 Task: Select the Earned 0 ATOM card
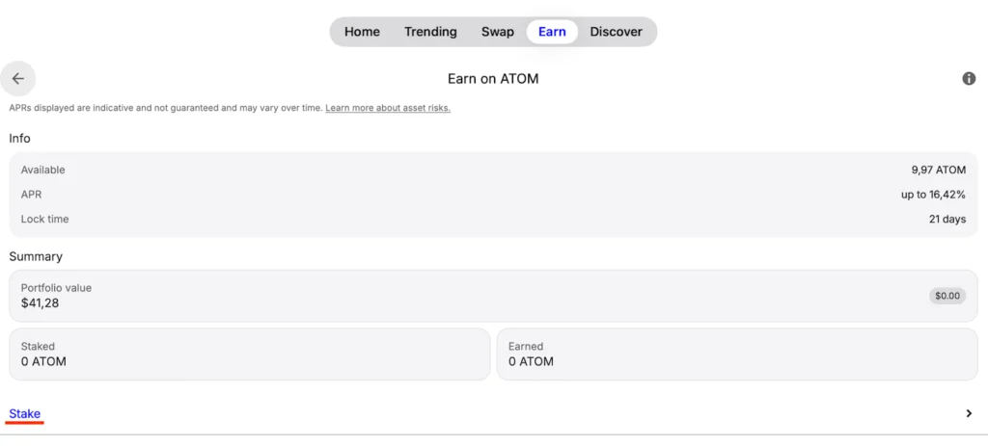(x=736, y=354)
